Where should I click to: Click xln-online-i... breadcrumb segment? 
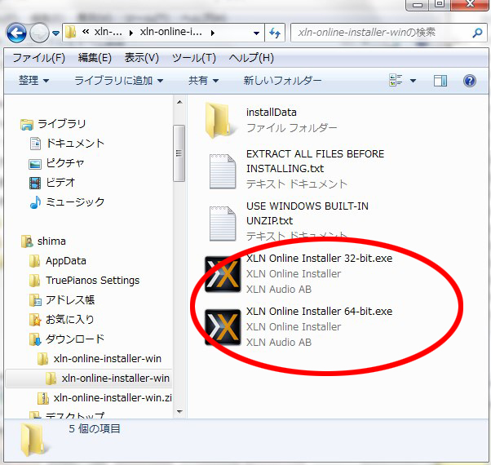pyautogui.click(x=171, y=32)
